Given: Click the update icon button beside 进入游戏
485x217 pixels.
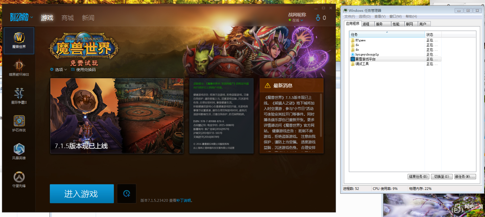Looking at the screenshot, I should pyautogui.click(x=127, y=193).
